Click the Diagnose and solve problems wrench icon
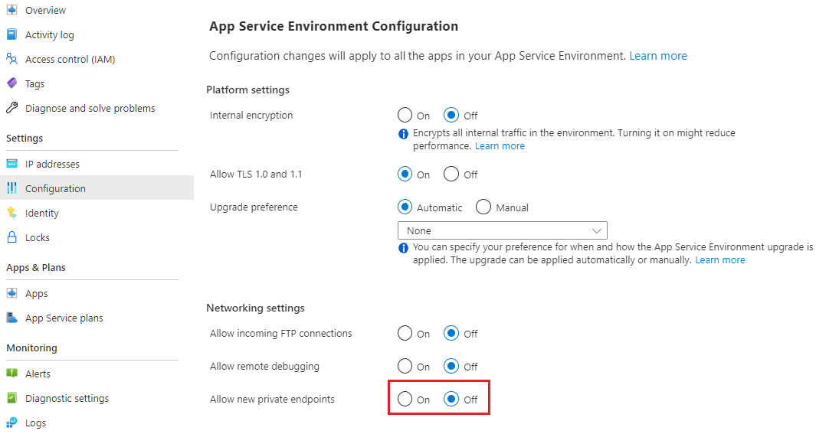Screen dimensions: 816x434 (x=11, y=108)
